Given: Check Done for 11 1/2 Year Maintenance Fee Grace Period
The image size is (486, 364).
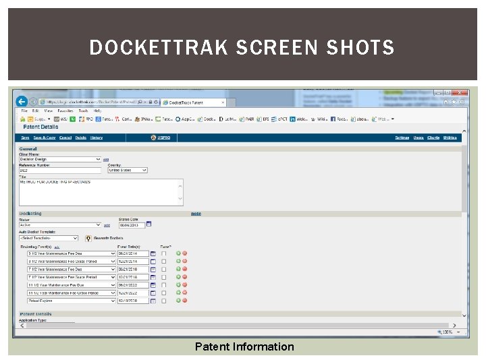Looking at the screenshot, I should [x=164, y=293].
